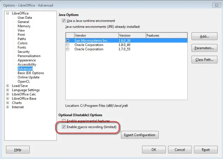Go to Accessibility options
This screenshot has height=159, width=223.
27,64
